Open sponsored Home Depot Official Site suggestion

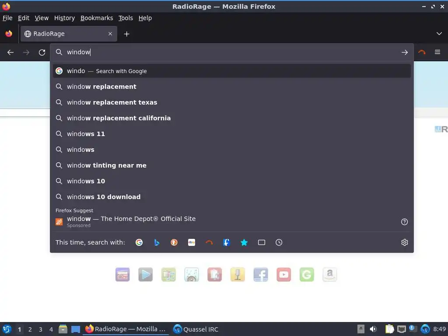tap(232, 221)
